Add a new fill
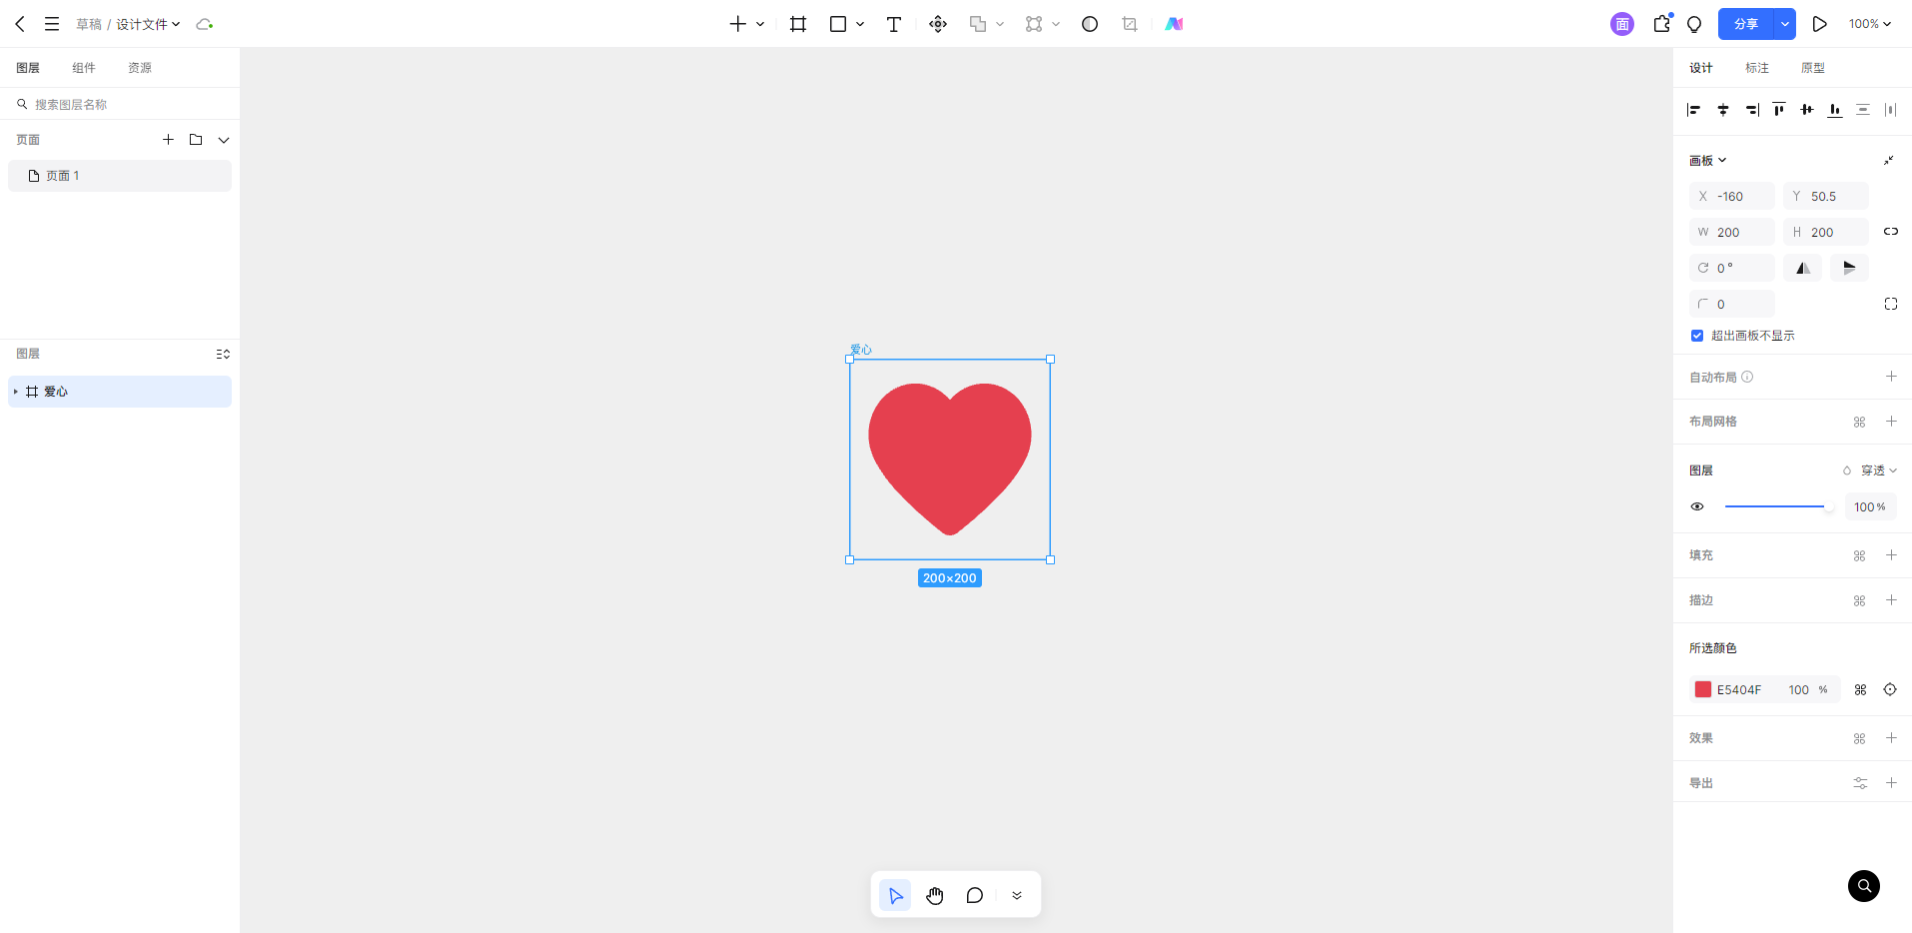The image size is (1912, 933). (1891, 555)
